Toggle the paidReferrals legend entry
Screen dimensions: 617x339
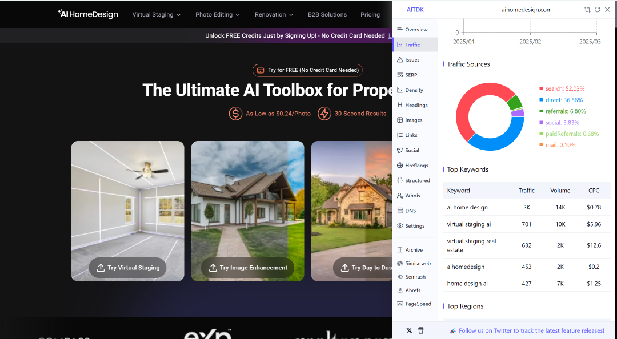coord(569,134)
